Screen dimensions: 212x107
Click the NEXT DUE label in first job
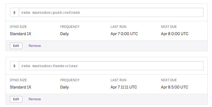click(x=169, y=27)
